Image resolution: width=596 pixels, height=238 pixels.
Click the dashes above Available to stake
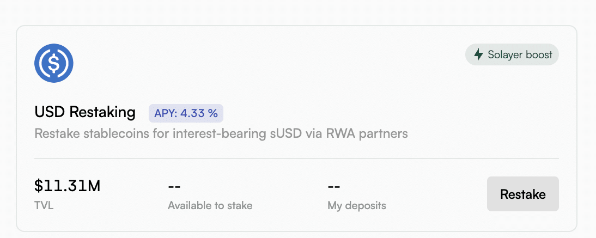174,187
